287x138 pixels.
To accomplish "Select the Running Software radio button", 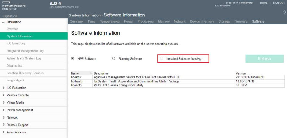I will pos(114,58).
